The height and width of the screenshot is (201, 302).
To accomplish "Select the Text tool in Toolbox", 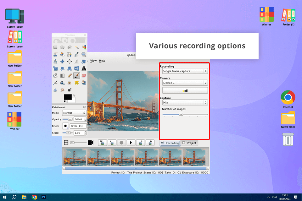I will pos(84,68).
